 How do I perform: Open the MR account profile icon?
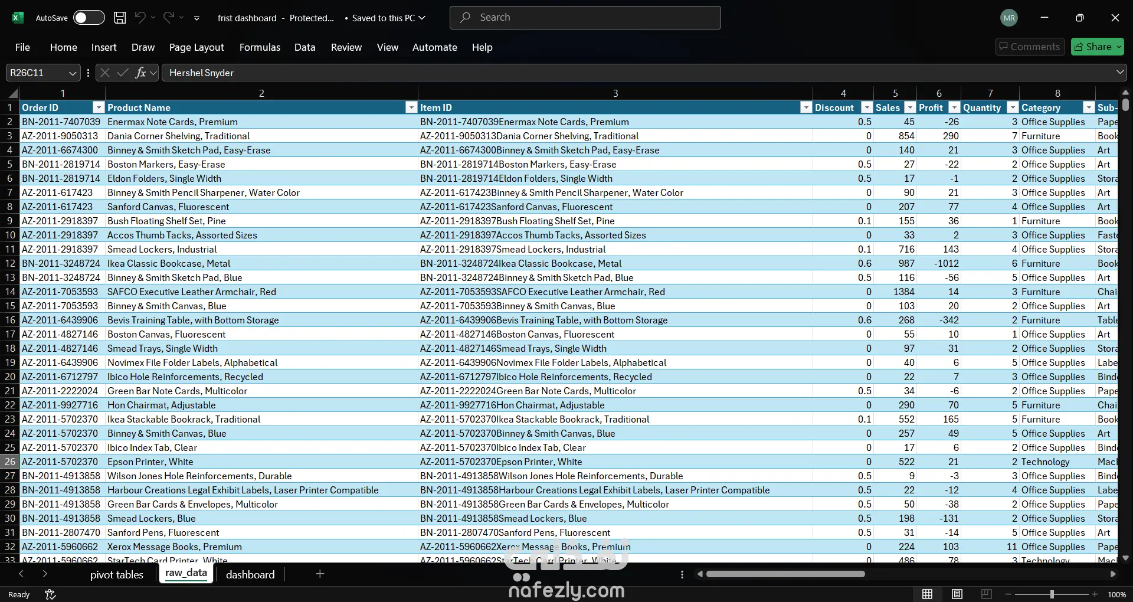[x=1009, y=18]
